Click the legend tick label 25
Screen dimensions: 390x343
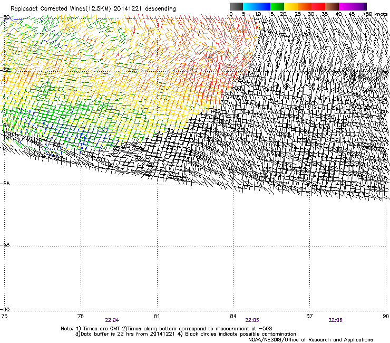click(x=298, y=14)
